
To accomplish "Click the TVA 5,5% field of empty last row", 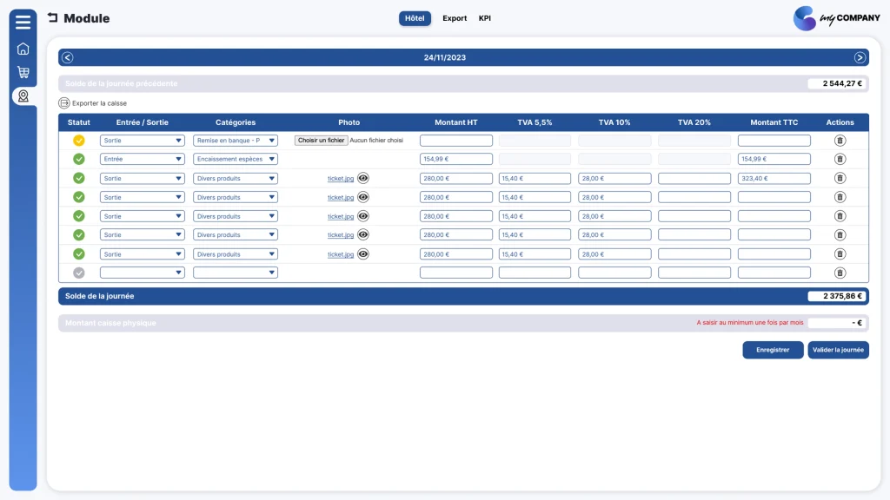I will click(535, 273).
